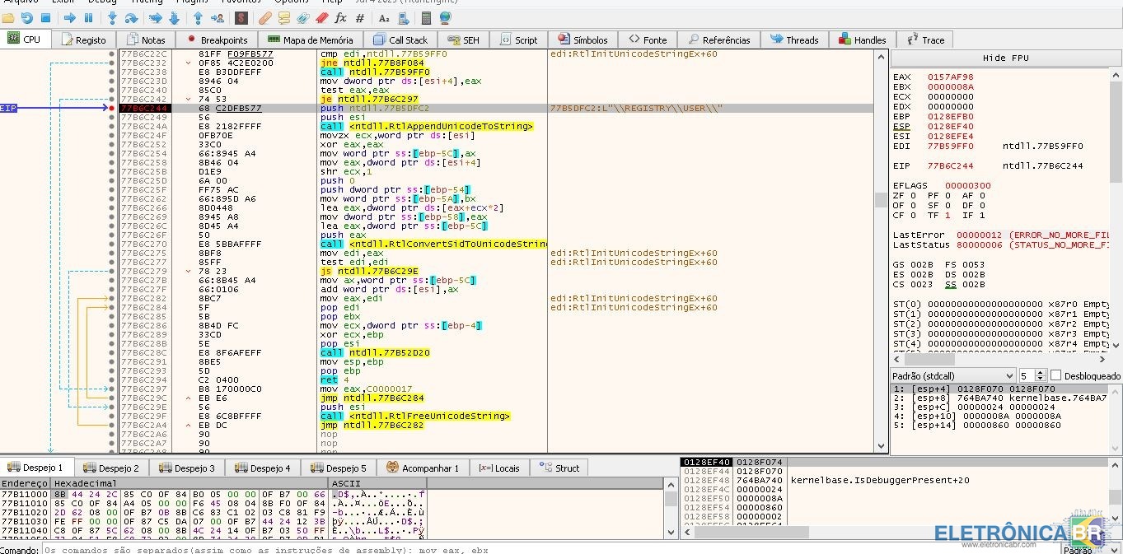Open the Patches bandage icon
The height and width of the screenshot is (554, 1123).
tap(264, 18)
